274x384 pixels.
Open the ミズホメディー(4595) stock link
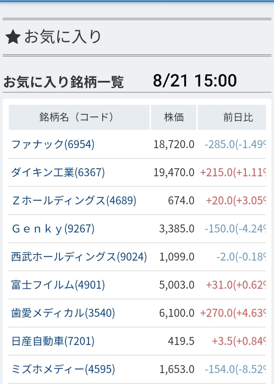click(x=63, y=369)
